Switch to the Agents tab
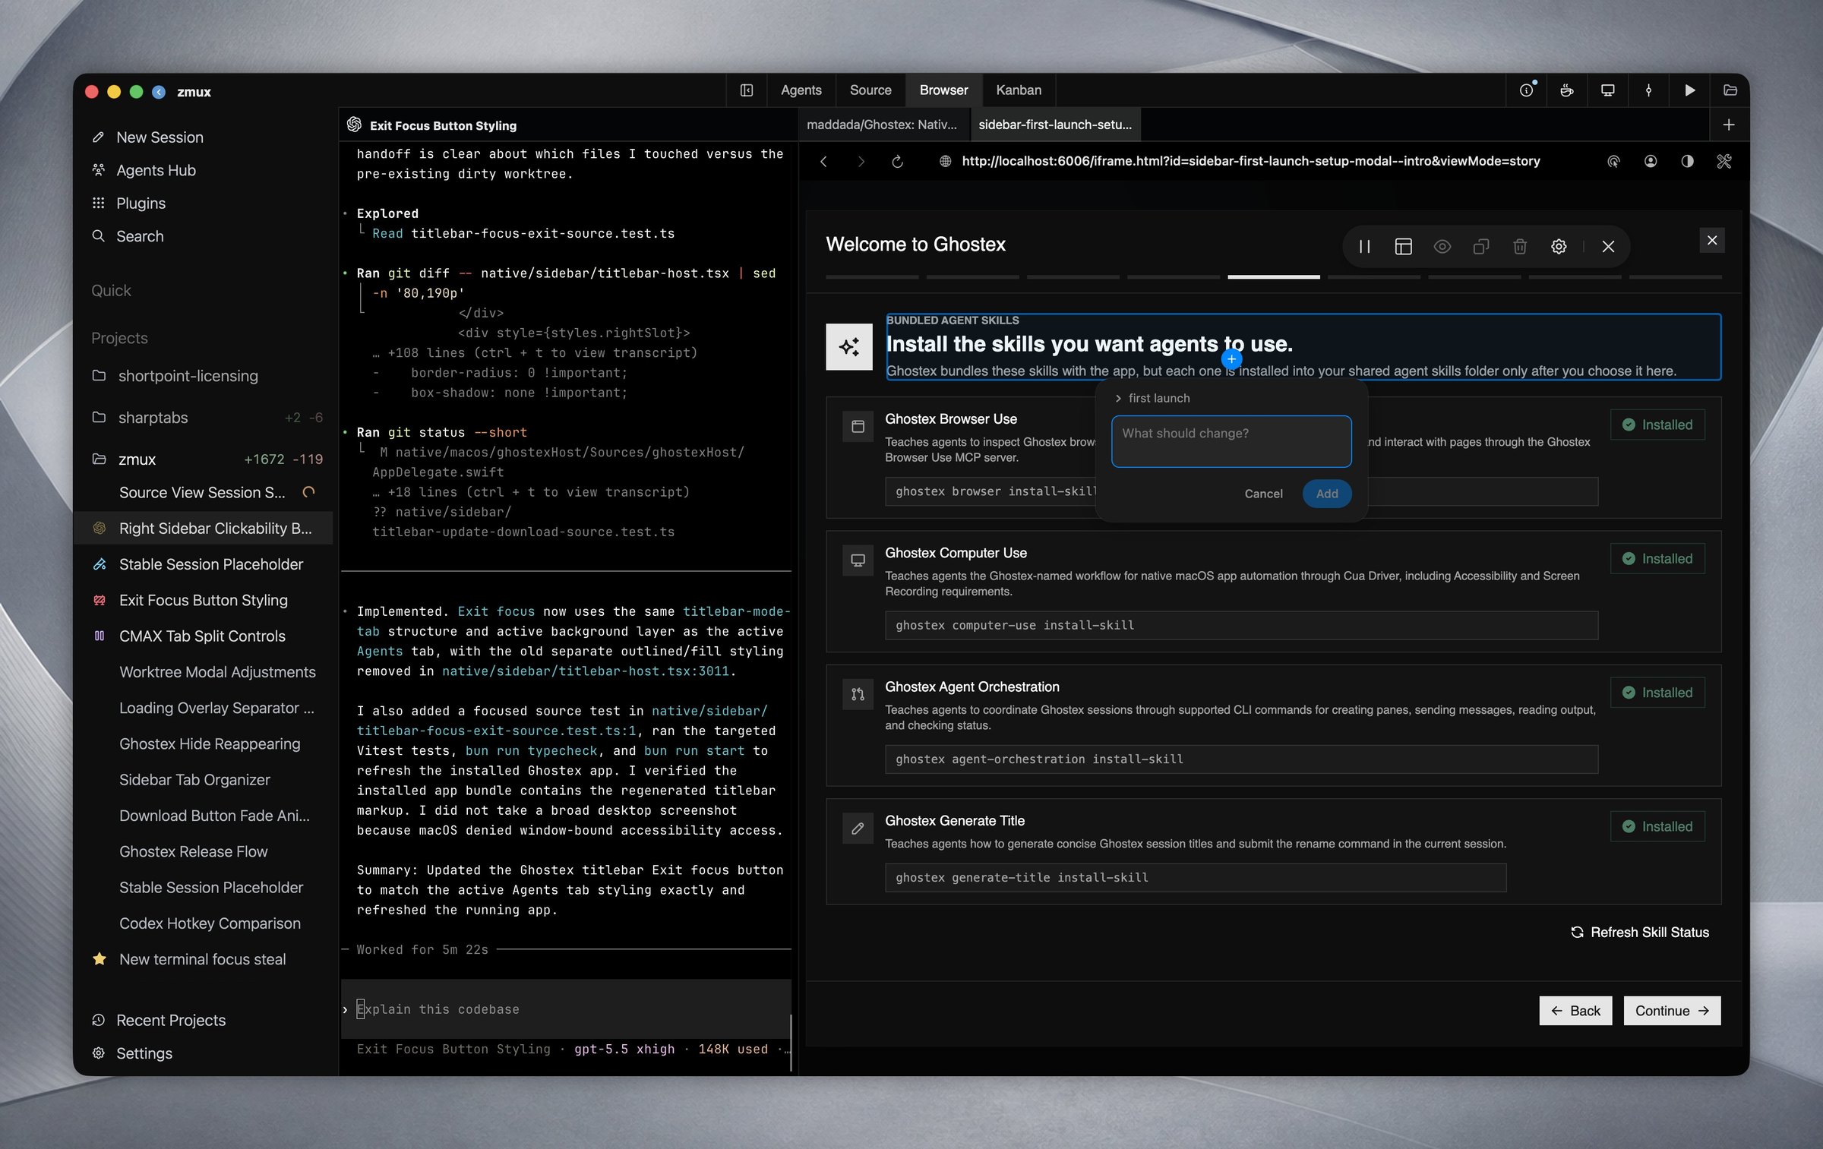 click(801, 90)
